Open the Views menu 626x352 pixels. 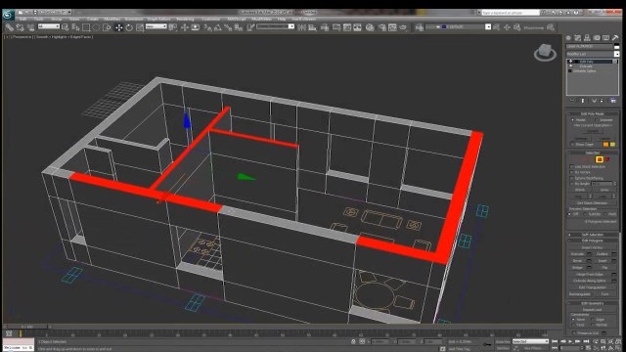(x=74, y=19)
